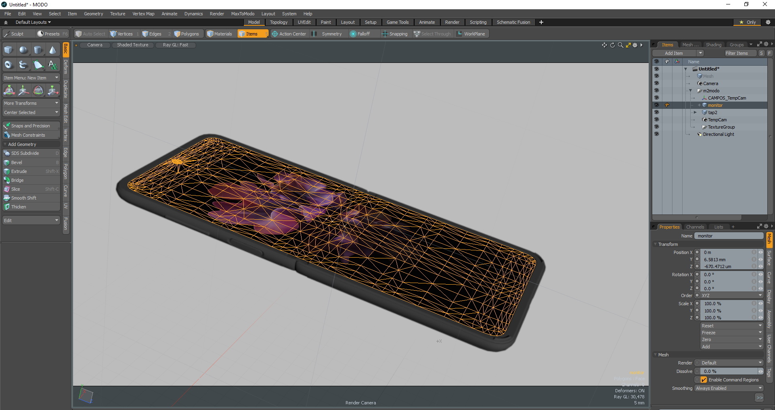
Task: Activate the Scale tool icon
Action: (x=52, y=90)
